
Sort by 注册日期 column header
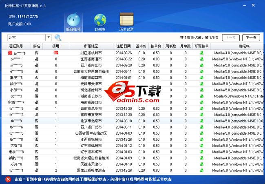(124, 46)
